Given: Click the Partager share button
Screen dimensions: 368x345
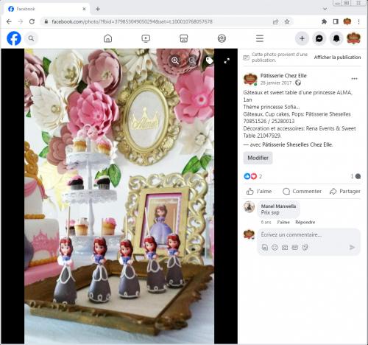Looking at the screenshot, I should click(x=345, y=191).
